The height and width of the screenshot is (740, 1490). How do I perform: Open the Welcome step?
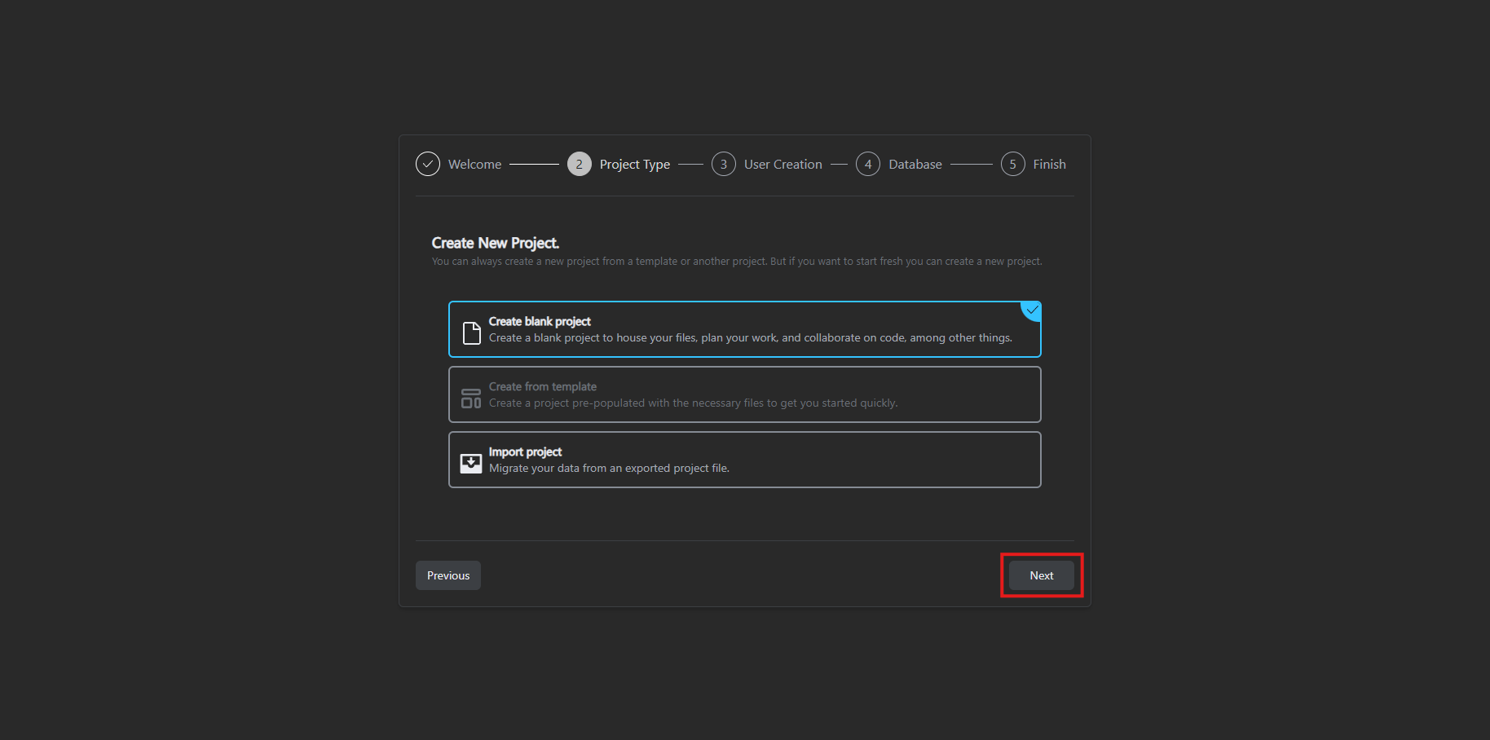474,165
